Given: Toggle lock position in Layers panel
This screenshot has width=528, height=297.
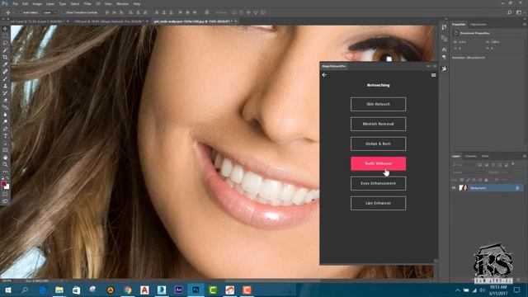Looking at the screenshot, I should (x=474, y=180).
